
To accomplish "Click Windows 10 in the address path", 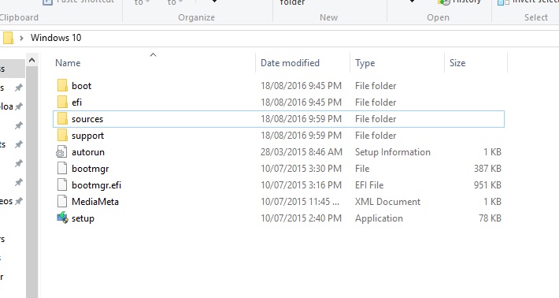I will point(56,38).
